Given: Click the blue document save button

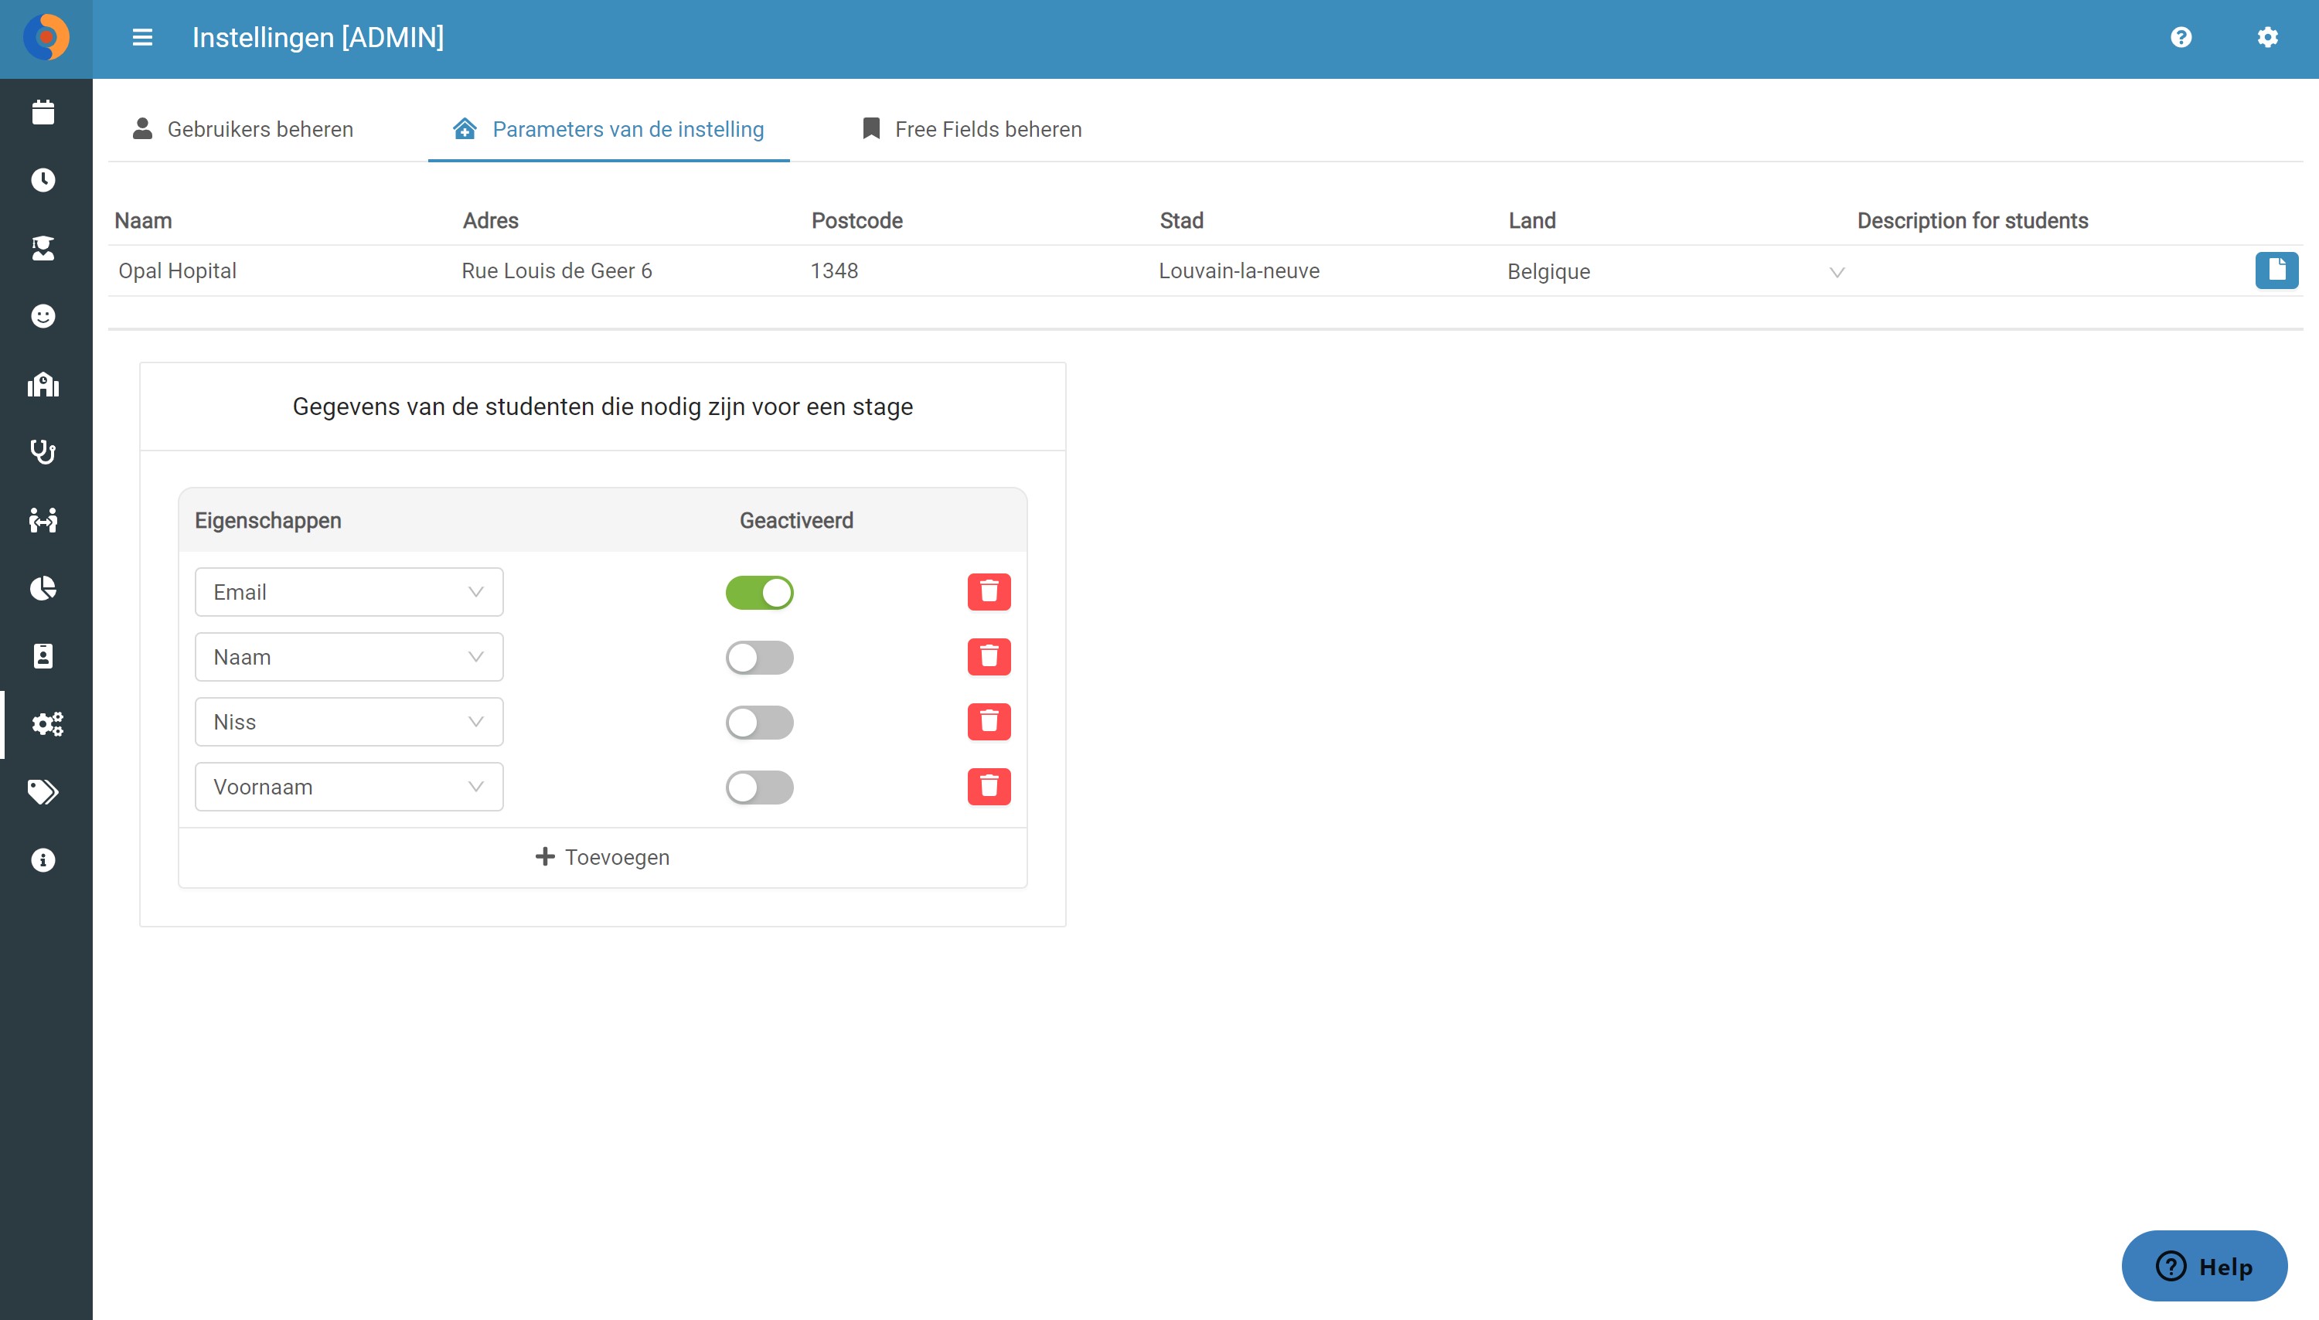Looking at the screenshot, I should coord(2276,270).
